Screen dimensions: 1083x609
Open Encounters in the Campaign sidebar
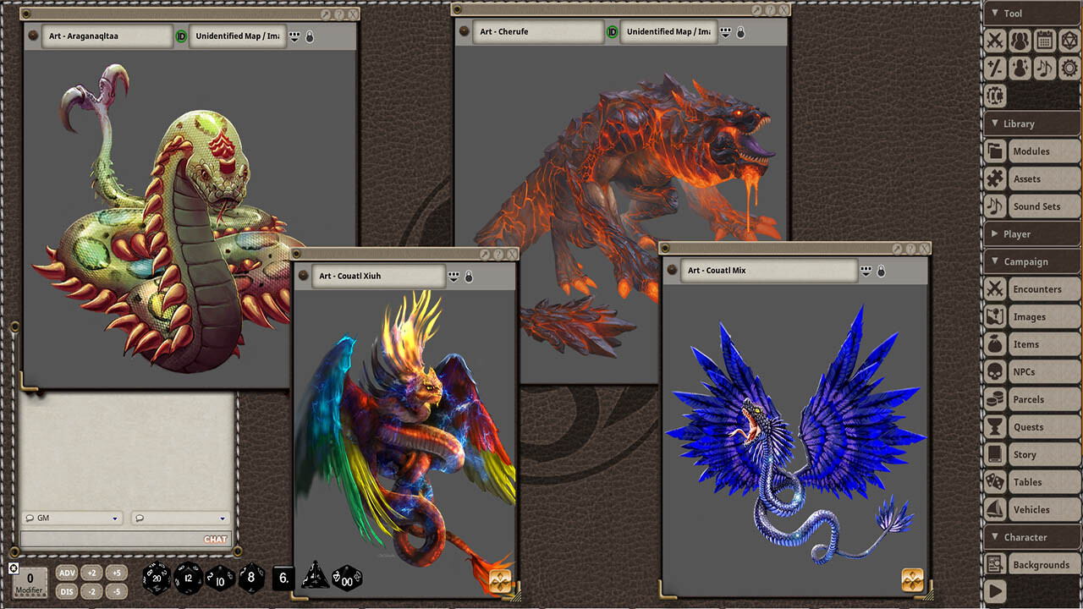1036,288
